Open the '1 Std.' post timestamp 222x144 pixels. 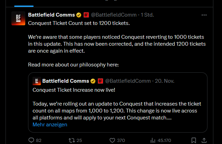coord(147,15)
